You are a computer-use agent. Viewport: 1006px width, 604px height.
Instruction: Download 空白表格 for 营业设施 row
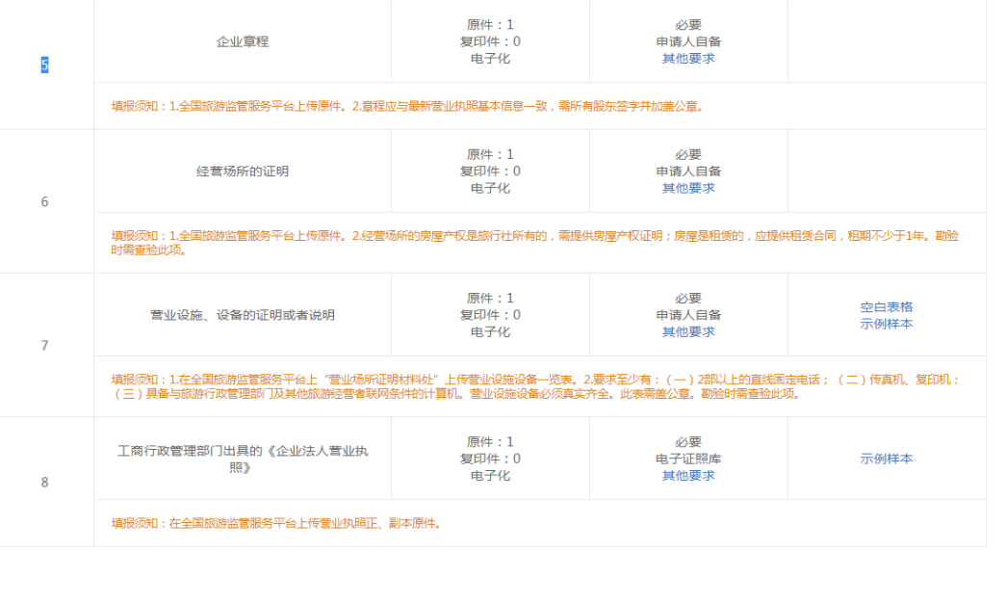[x=887, y=307]
